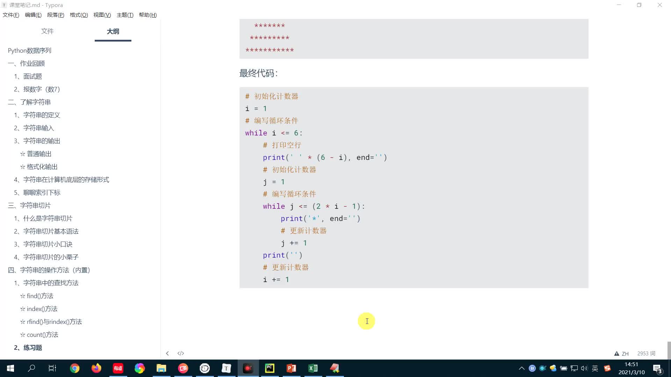
Task: Click the blue pause tray icon
Action: [532, 368]
